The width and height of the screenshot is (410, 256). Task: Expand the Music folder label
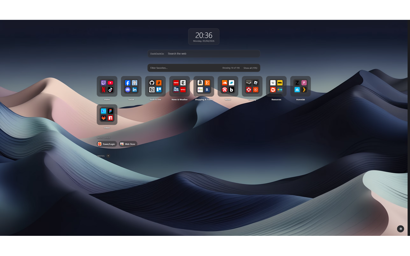[x=228, y=100]
